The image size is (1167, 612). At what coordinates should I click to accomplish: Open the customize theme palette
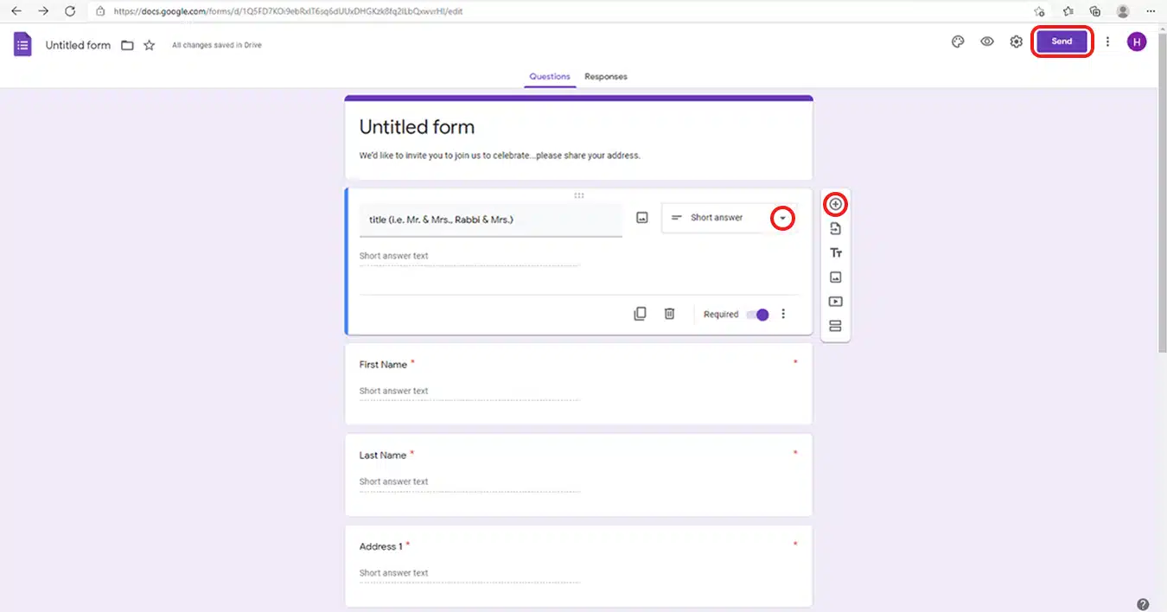[958, 41]
